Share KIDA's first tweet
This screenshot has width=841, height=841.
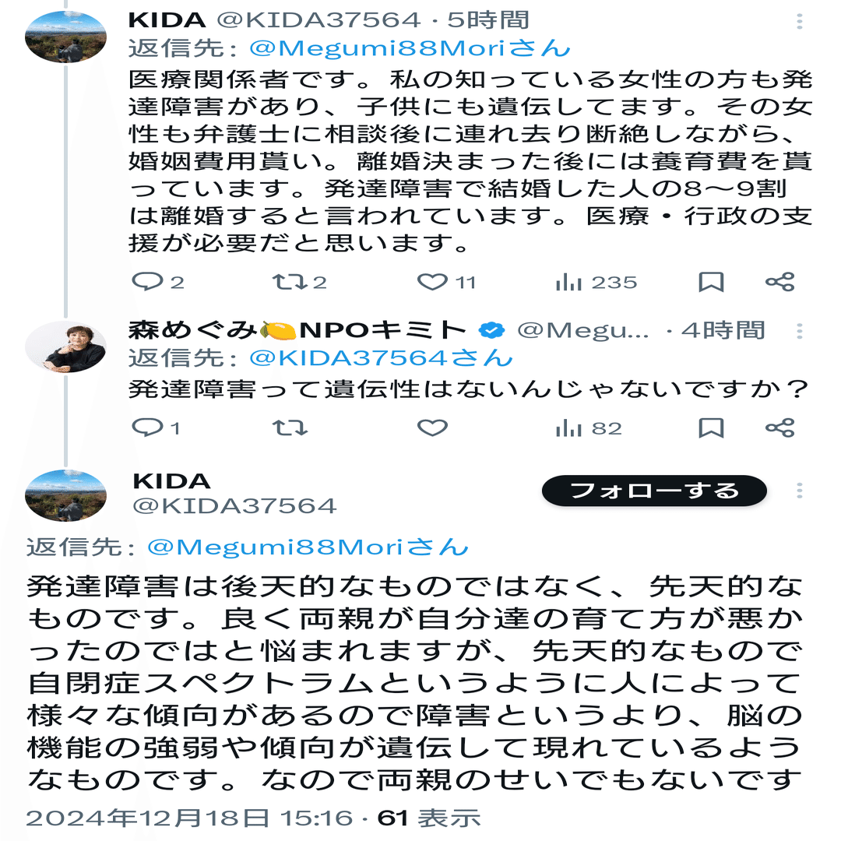779,282
